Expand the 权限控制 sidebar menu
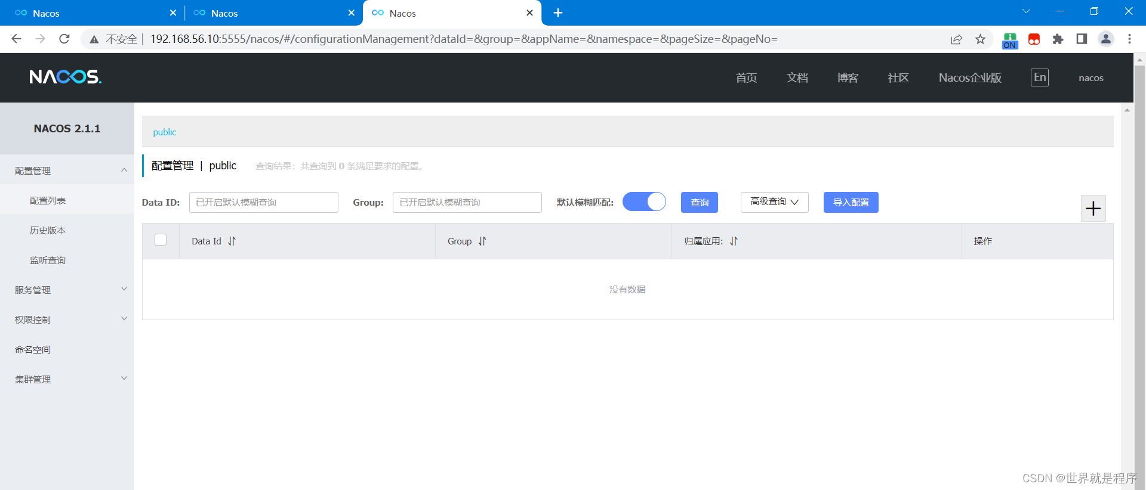The image size is (1146, 490). pyautogui.click(x=67, y=320)
